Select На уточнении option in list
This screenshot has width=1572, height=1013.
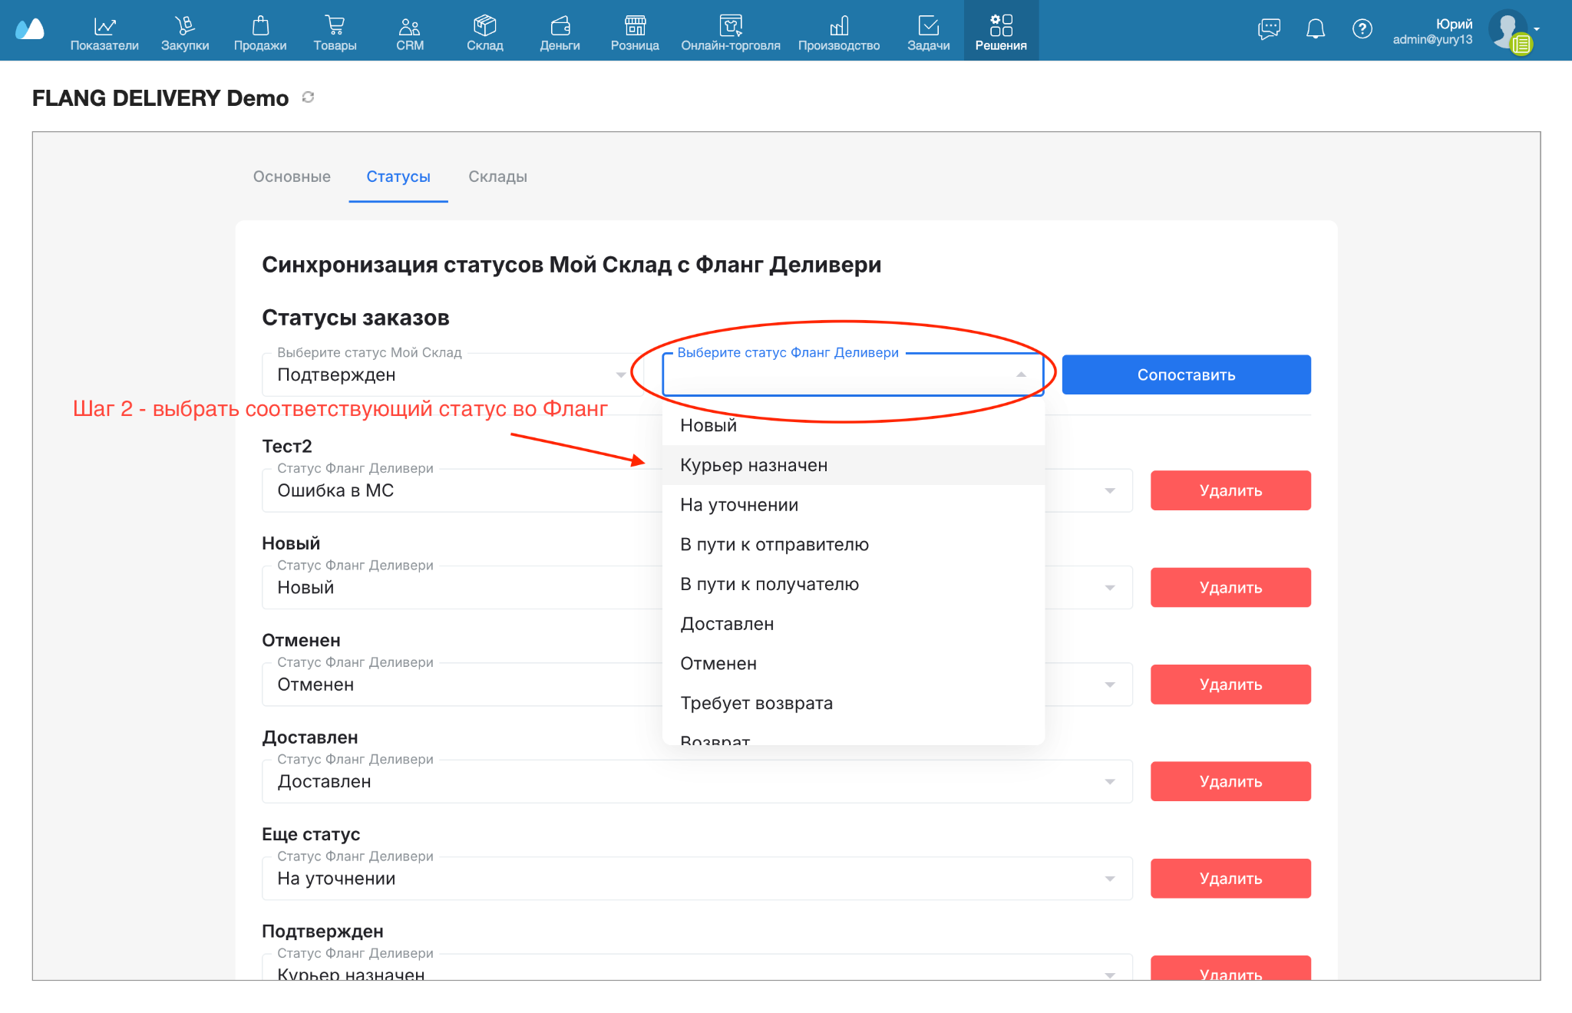click(854, 505)
